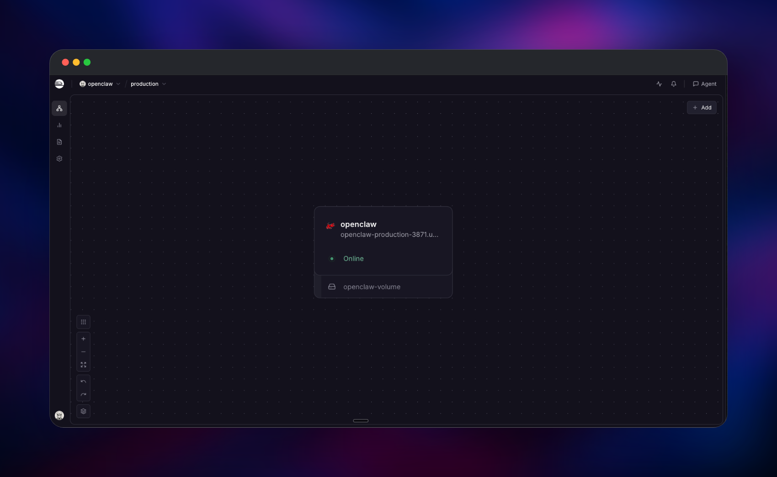Open the openclaw-production-3871 domain link
The height and width of the screenshot is (477, 777).
pos(389,235)
